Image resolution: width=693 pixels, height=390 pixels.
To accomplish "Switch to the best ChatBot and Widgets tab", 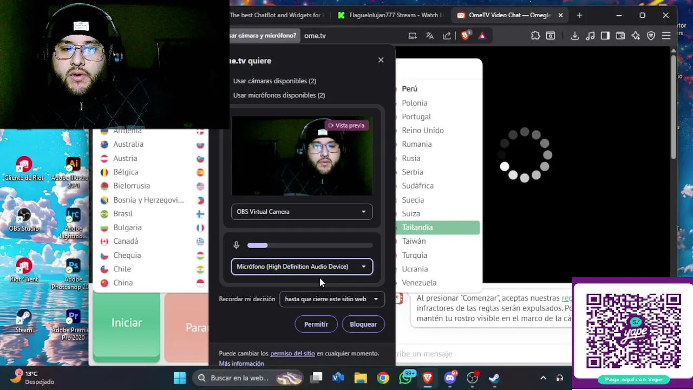I will pos(277,15).
